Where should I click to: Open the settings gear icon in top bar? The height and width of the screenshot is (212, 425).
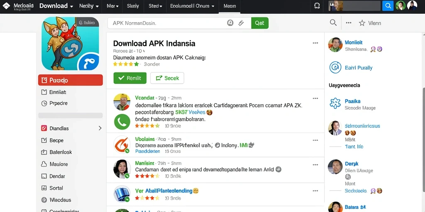317,6
